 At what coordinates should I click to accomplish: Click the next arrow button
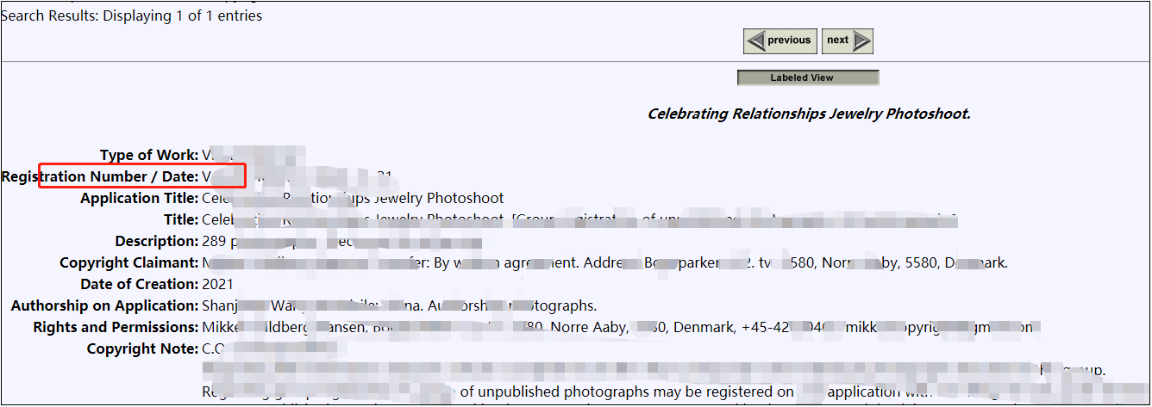847,40
